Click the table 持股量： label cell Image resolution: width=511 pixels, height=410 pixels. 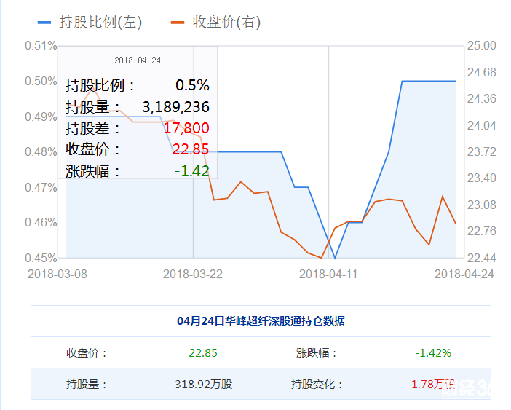(87, 385)
